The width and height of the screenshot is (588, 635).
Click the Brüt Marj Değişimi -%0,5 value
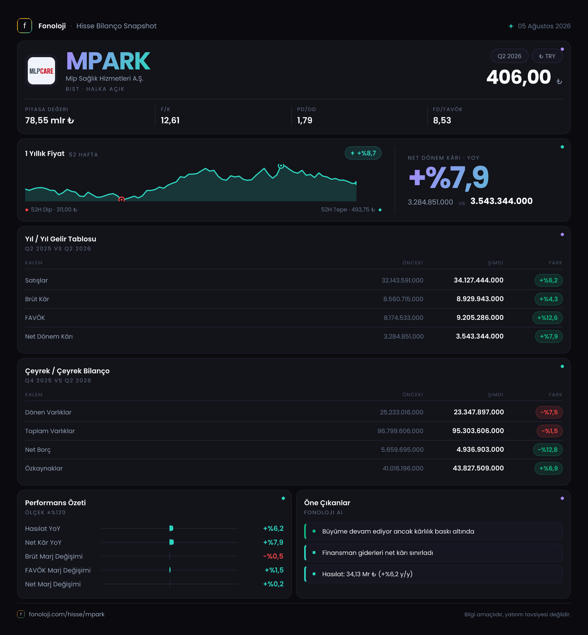click(x=273, y=556)
